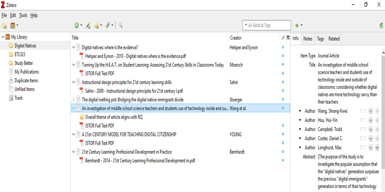Switch to the Notes tab
Image resolution: width=385 pixels, height=192 pixels.
coord(307,39)
